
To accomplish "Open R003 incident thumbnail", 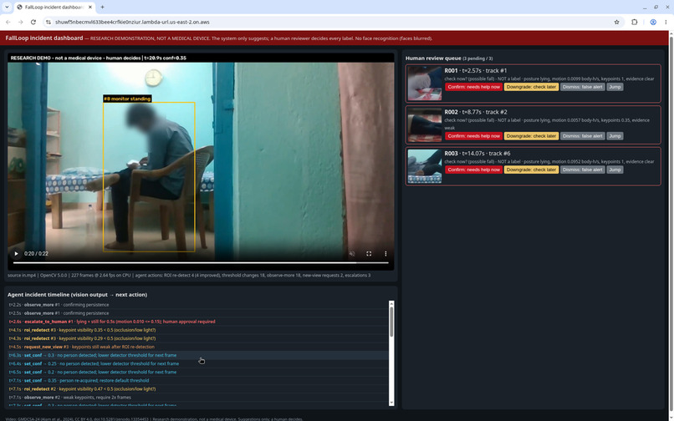I will tap(425, 166).
